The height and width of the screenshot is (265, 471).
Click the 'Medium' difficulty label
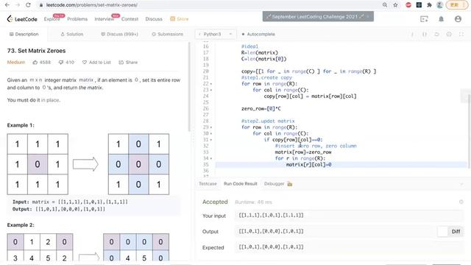tap(16, 63)
